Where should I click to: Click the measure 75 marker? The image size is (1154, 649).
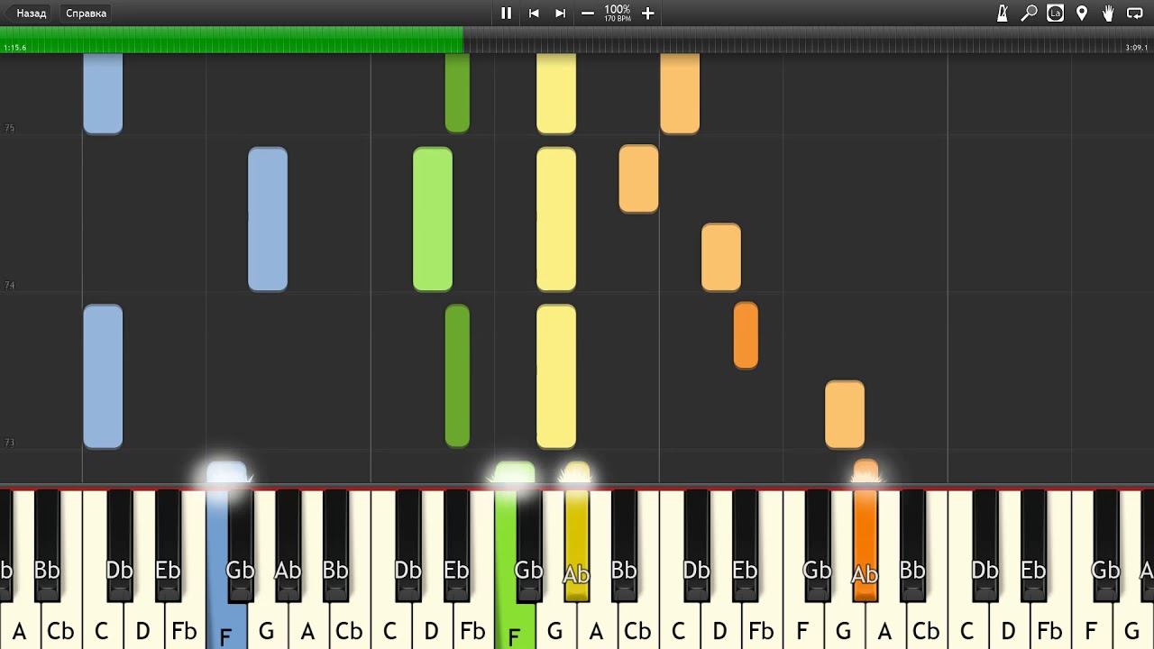pyautogui.click(x=9, y=129)
